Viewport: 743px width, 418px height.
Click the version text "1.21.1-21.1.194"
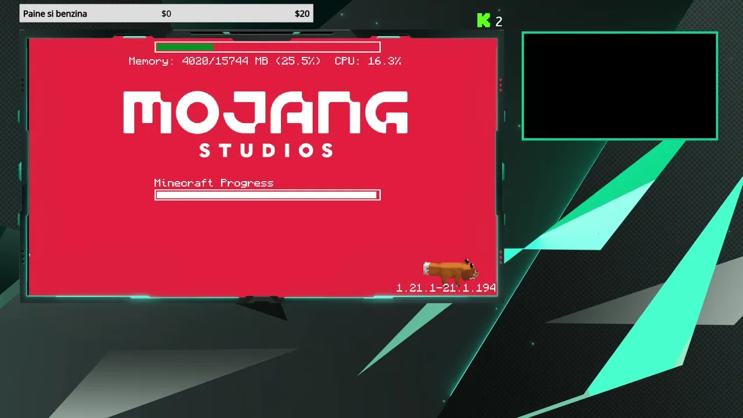pyautogui.click(x=446, y=288)
